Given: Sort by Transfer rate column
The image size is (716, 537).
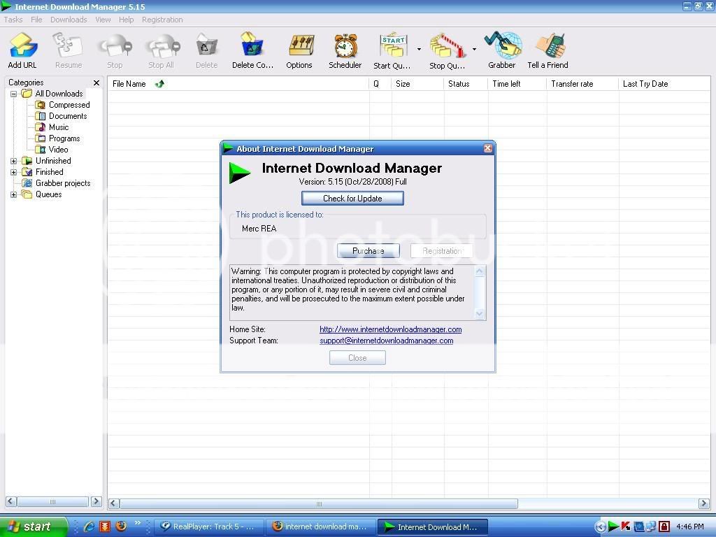Looking at the screenshot, I should click(x=582, y=84).
